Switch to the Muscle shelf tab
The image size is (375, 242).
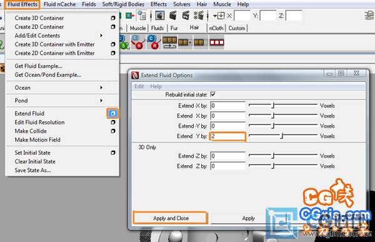point(137,28)
